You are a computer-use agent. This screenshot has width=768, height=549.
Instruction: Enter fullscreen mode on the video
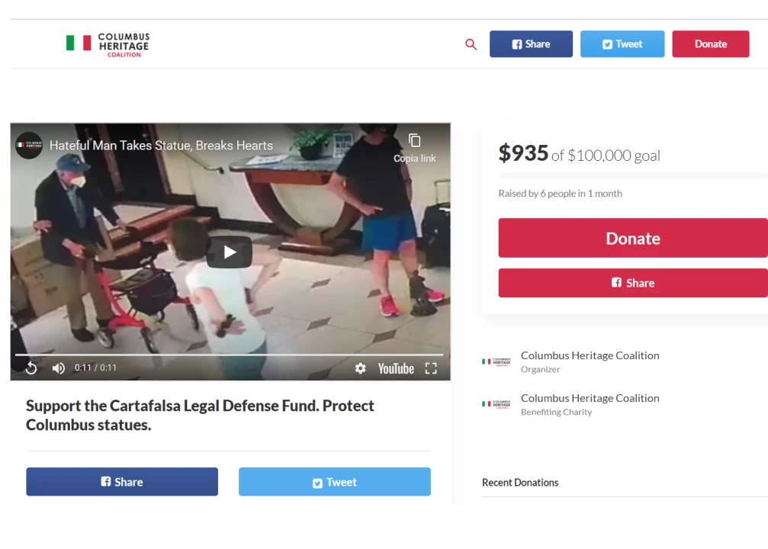pyautogui.click(x=431, y=368)
